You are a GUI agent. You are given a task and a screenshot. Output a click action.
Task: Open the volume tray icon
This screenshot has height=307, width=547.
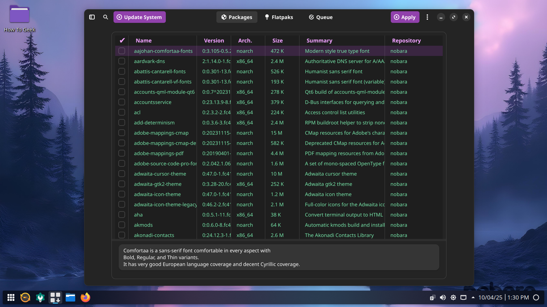pos(443,297)
